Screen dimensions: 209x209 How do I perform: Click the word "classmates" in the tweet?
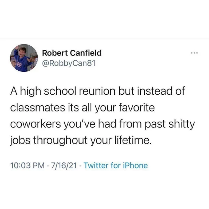[x=38, y=108]
